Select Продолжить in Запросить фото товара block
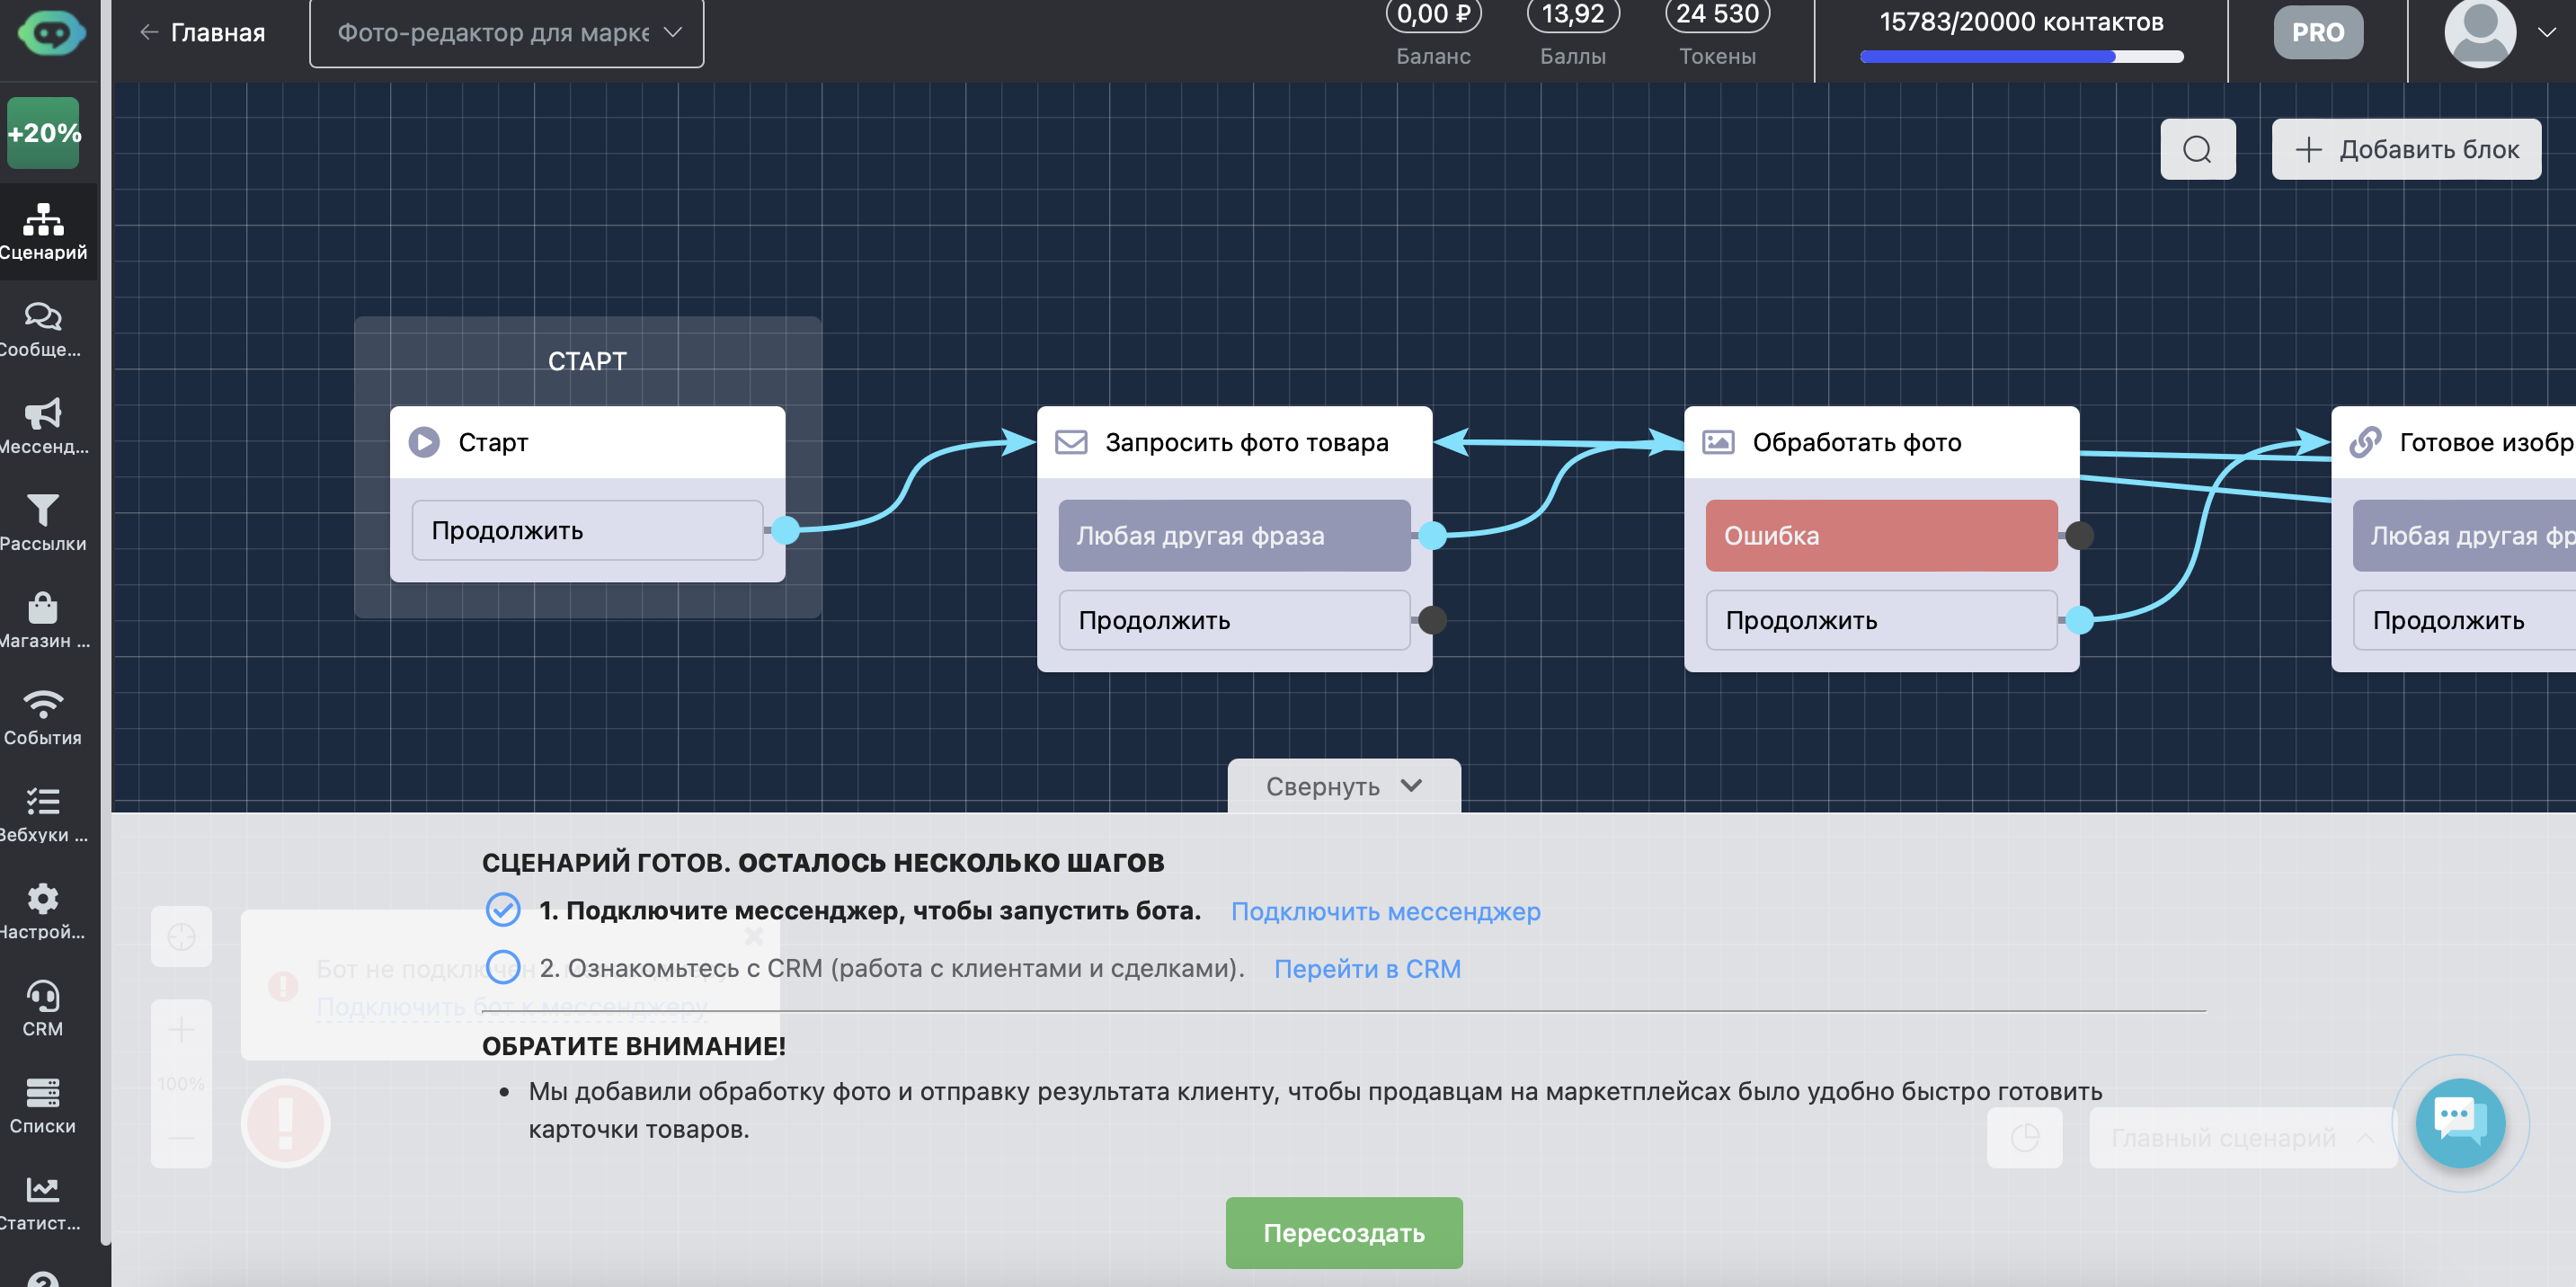This screenshot has width=2576, height=1287. [x=1234, y=620]
